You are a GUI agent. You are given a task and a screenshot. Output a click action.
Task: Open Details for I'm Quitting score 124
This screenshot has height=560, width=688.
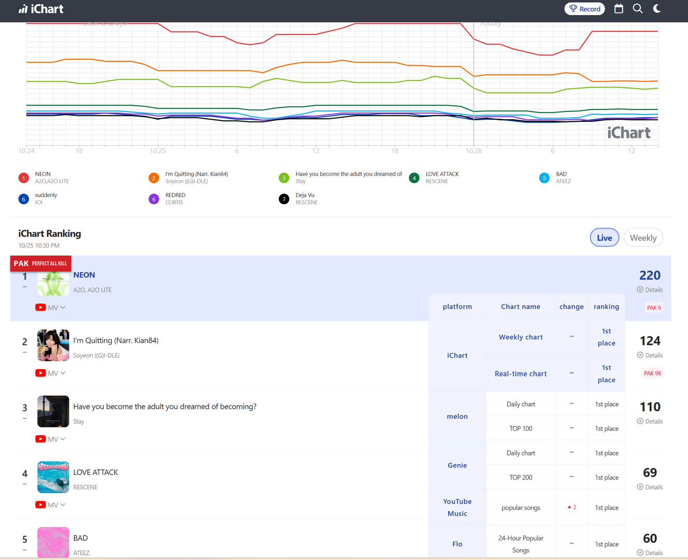tap(650, 355)
